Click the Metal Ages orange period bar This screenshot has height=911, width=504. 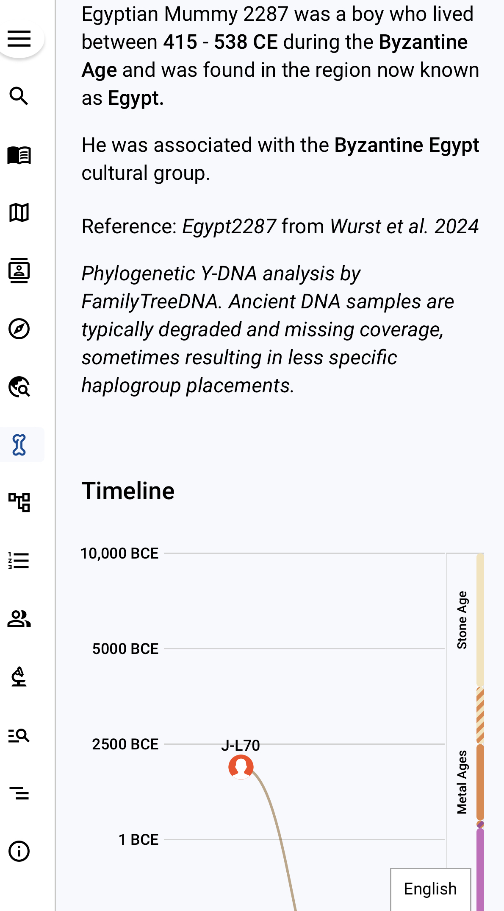(480, 782)
